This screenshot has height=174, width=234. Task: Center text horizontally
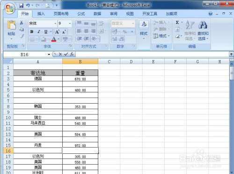(86, 31)
